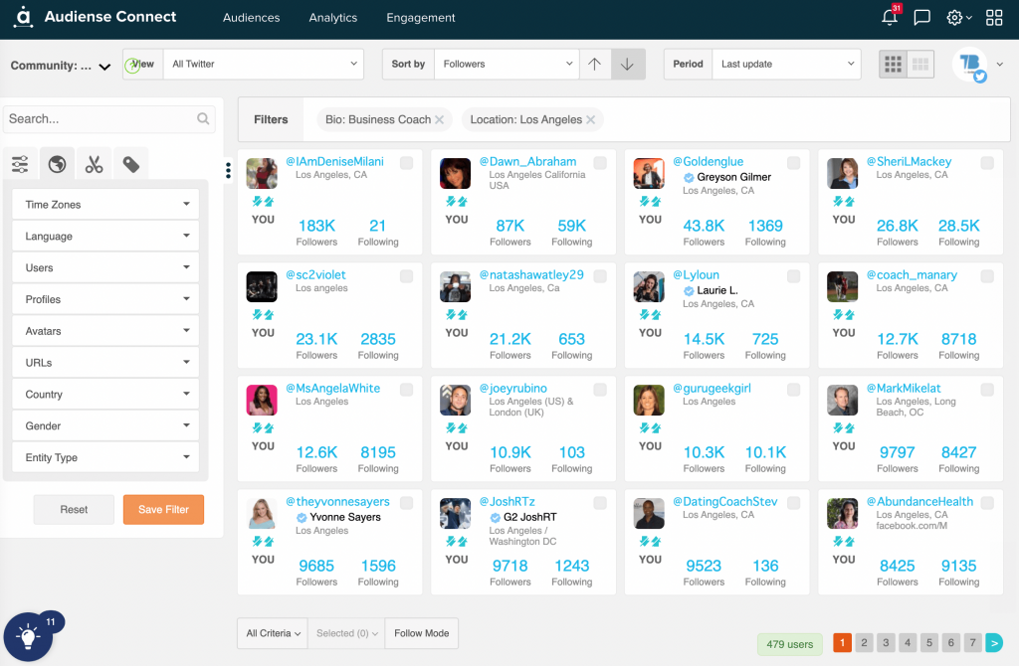Open the Sort by Followers dropdown
The width and height of the screenshot is (1019, 666).
pyautogui.click(x=506, y=63)
